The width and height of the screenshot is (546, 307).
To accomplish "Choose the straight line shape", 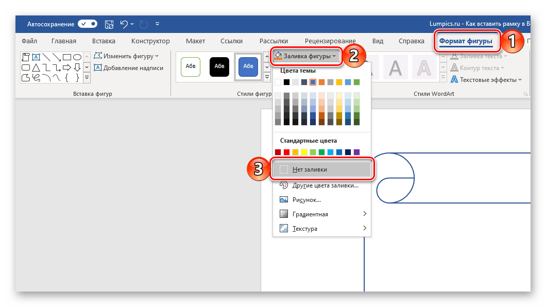I will pos(46,57).
